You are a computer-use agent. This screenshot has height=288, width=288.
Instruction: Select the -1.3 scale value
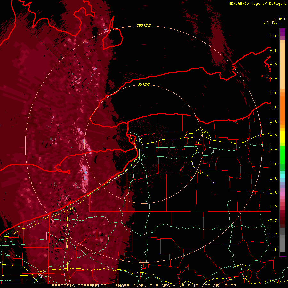pyautogui.click(x=272, y=235)
